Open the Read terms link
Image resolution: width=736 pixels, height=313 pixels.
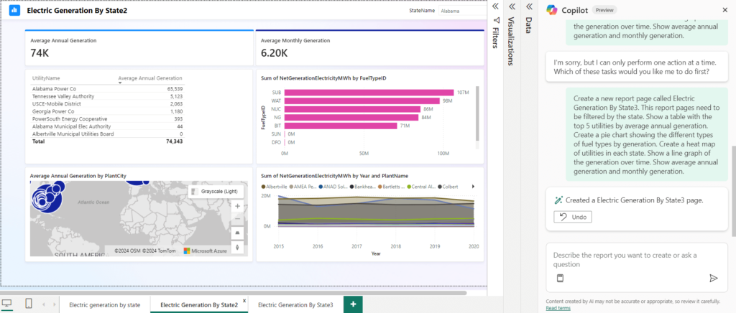[x=558, y=308]
